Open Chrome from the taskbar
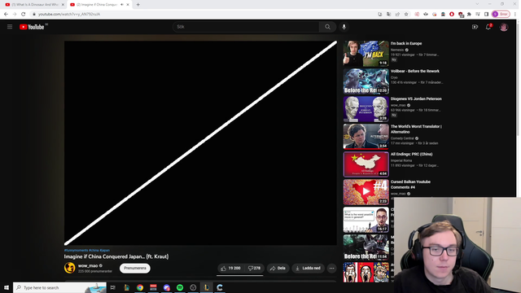This screenshot has width=521, height=293. click(x=140, y=287)
